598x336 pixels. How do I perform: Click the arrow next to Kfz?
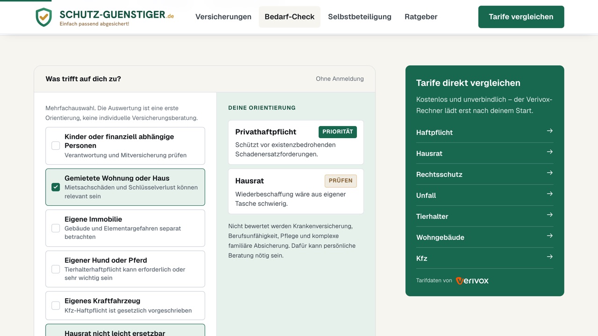point(550,257)
